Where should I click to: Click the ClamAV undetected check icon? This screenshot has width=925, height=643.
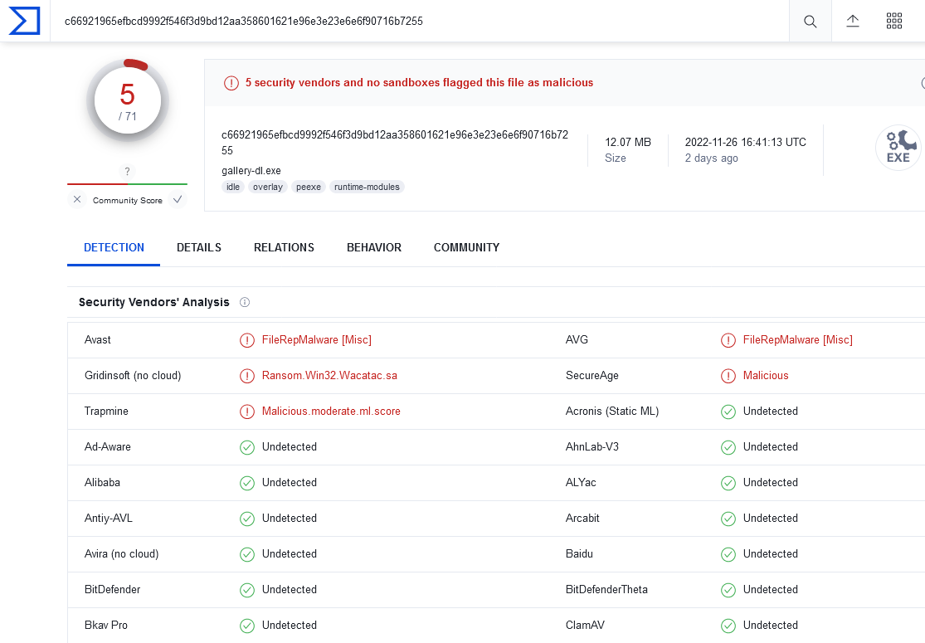tap(728, 626)
